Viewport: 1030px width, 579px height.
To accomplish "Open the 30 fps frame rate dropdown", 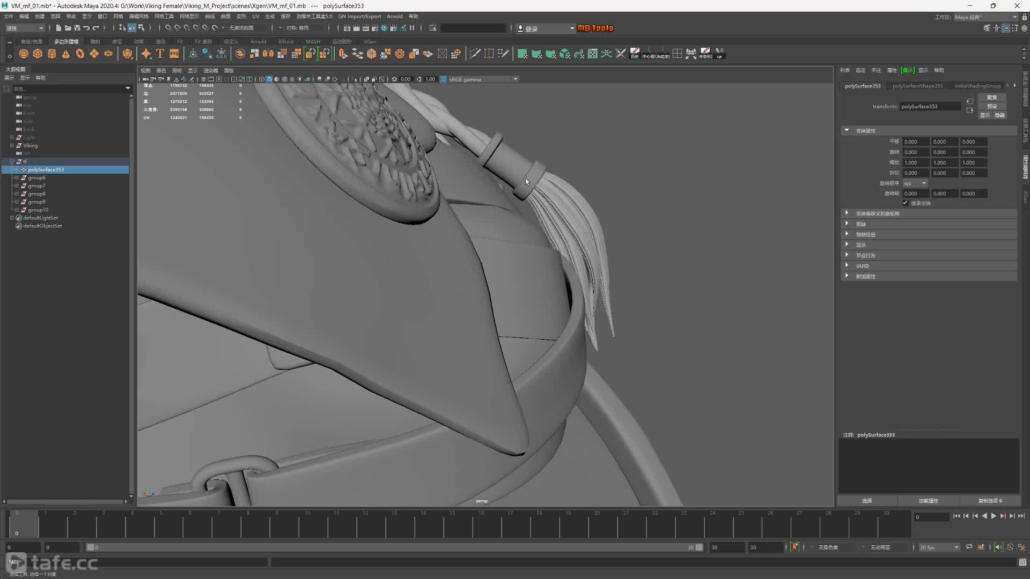I will click(x=939, y=547).
